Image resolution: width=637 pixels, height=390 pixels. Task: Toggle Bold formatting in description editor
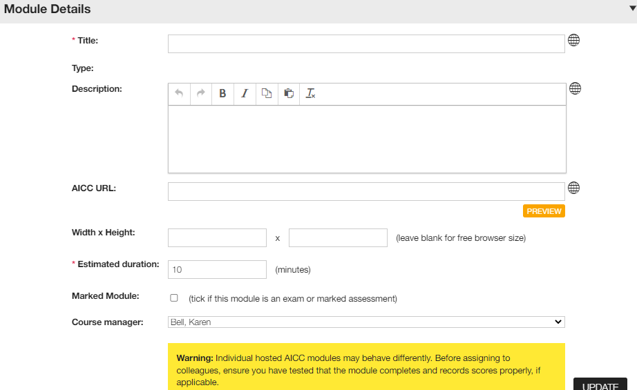click(x=222, y=93)
